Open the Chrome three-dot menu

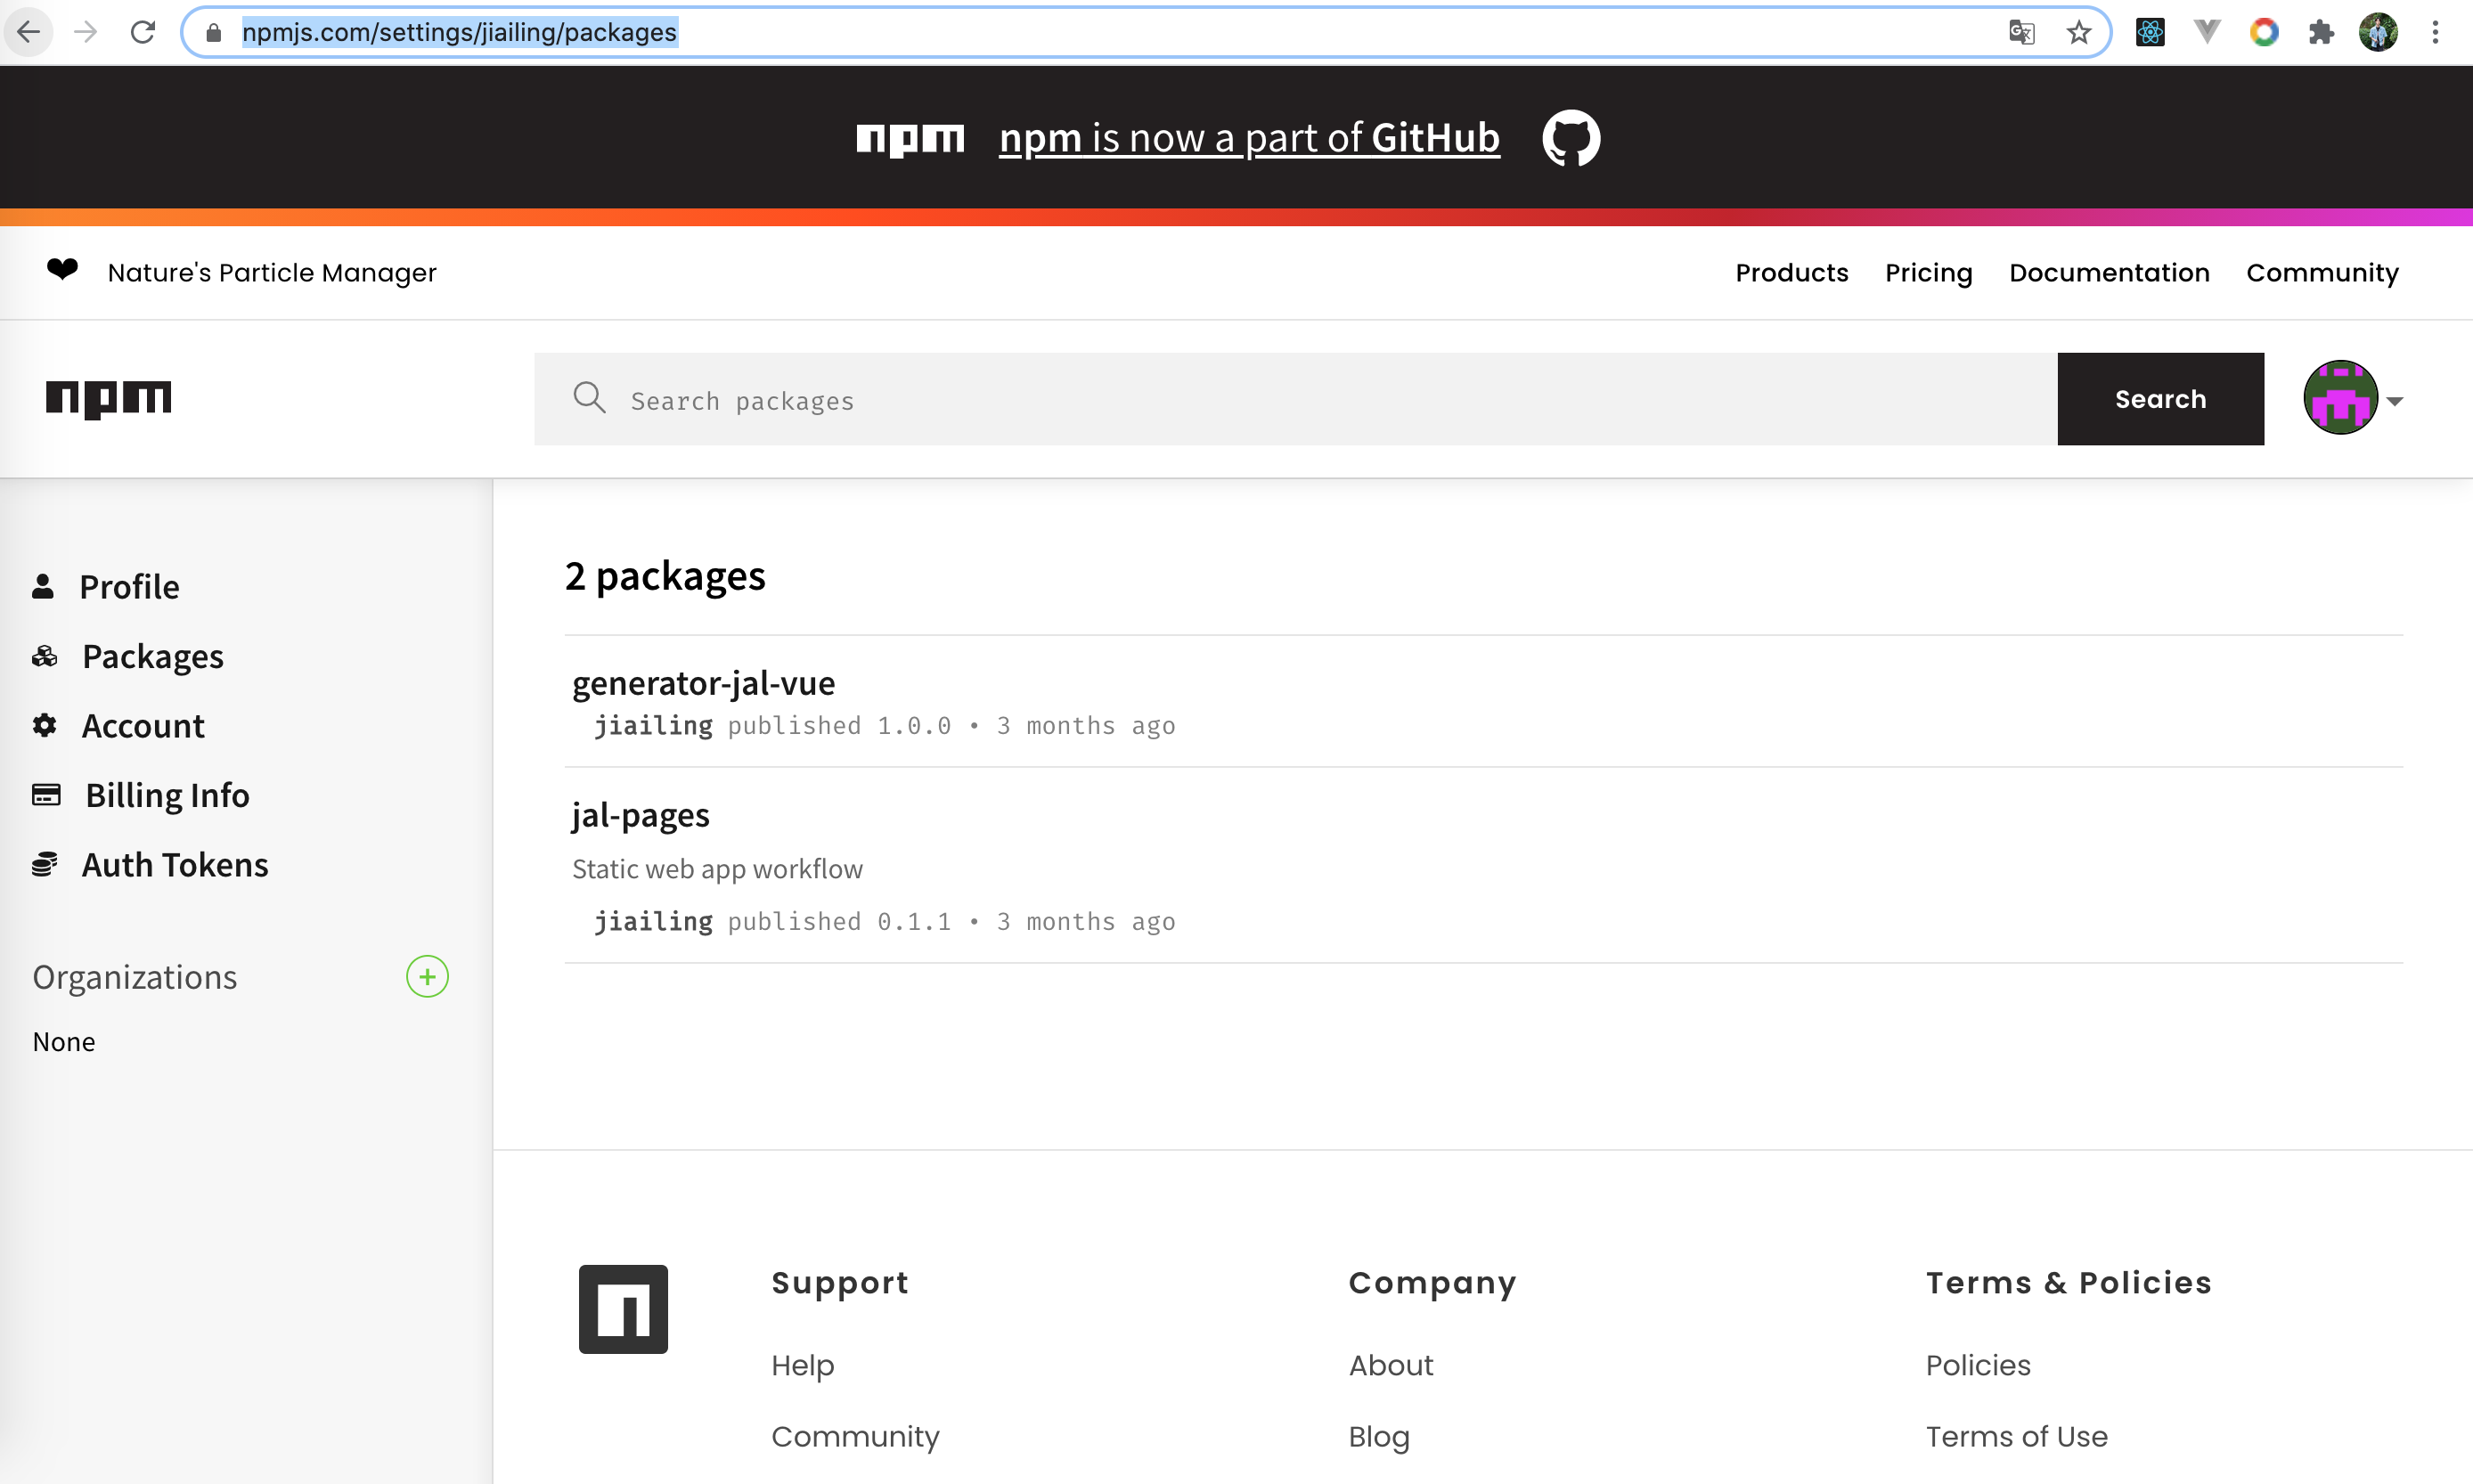tap(2435, 32)
